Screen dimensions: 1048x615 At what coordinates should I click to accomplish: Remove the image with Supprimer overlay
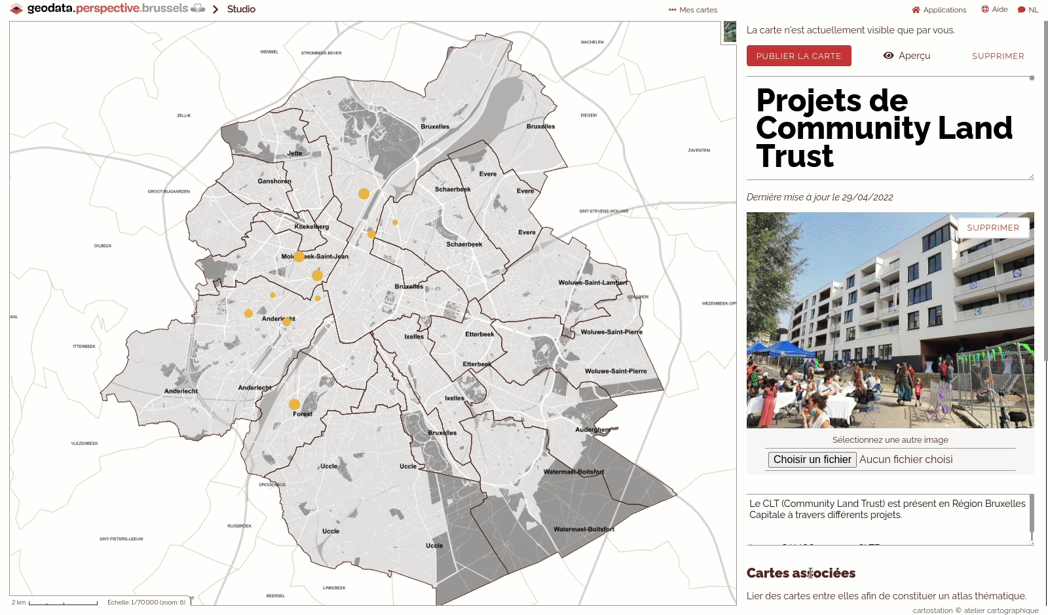pyautogui.click(x=992, y=228)
